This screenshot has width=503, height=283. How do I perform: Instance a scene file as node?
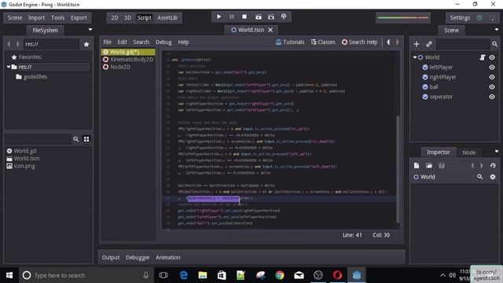[429, 44]
